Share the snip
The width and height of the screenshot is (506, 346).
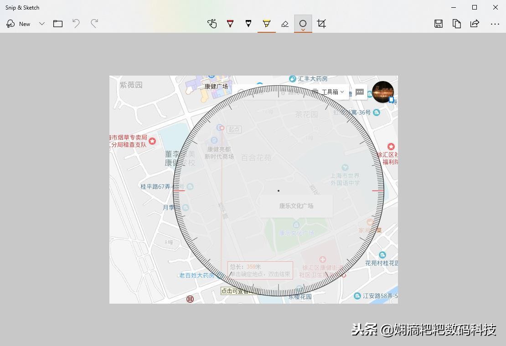[x=475, y=24]
